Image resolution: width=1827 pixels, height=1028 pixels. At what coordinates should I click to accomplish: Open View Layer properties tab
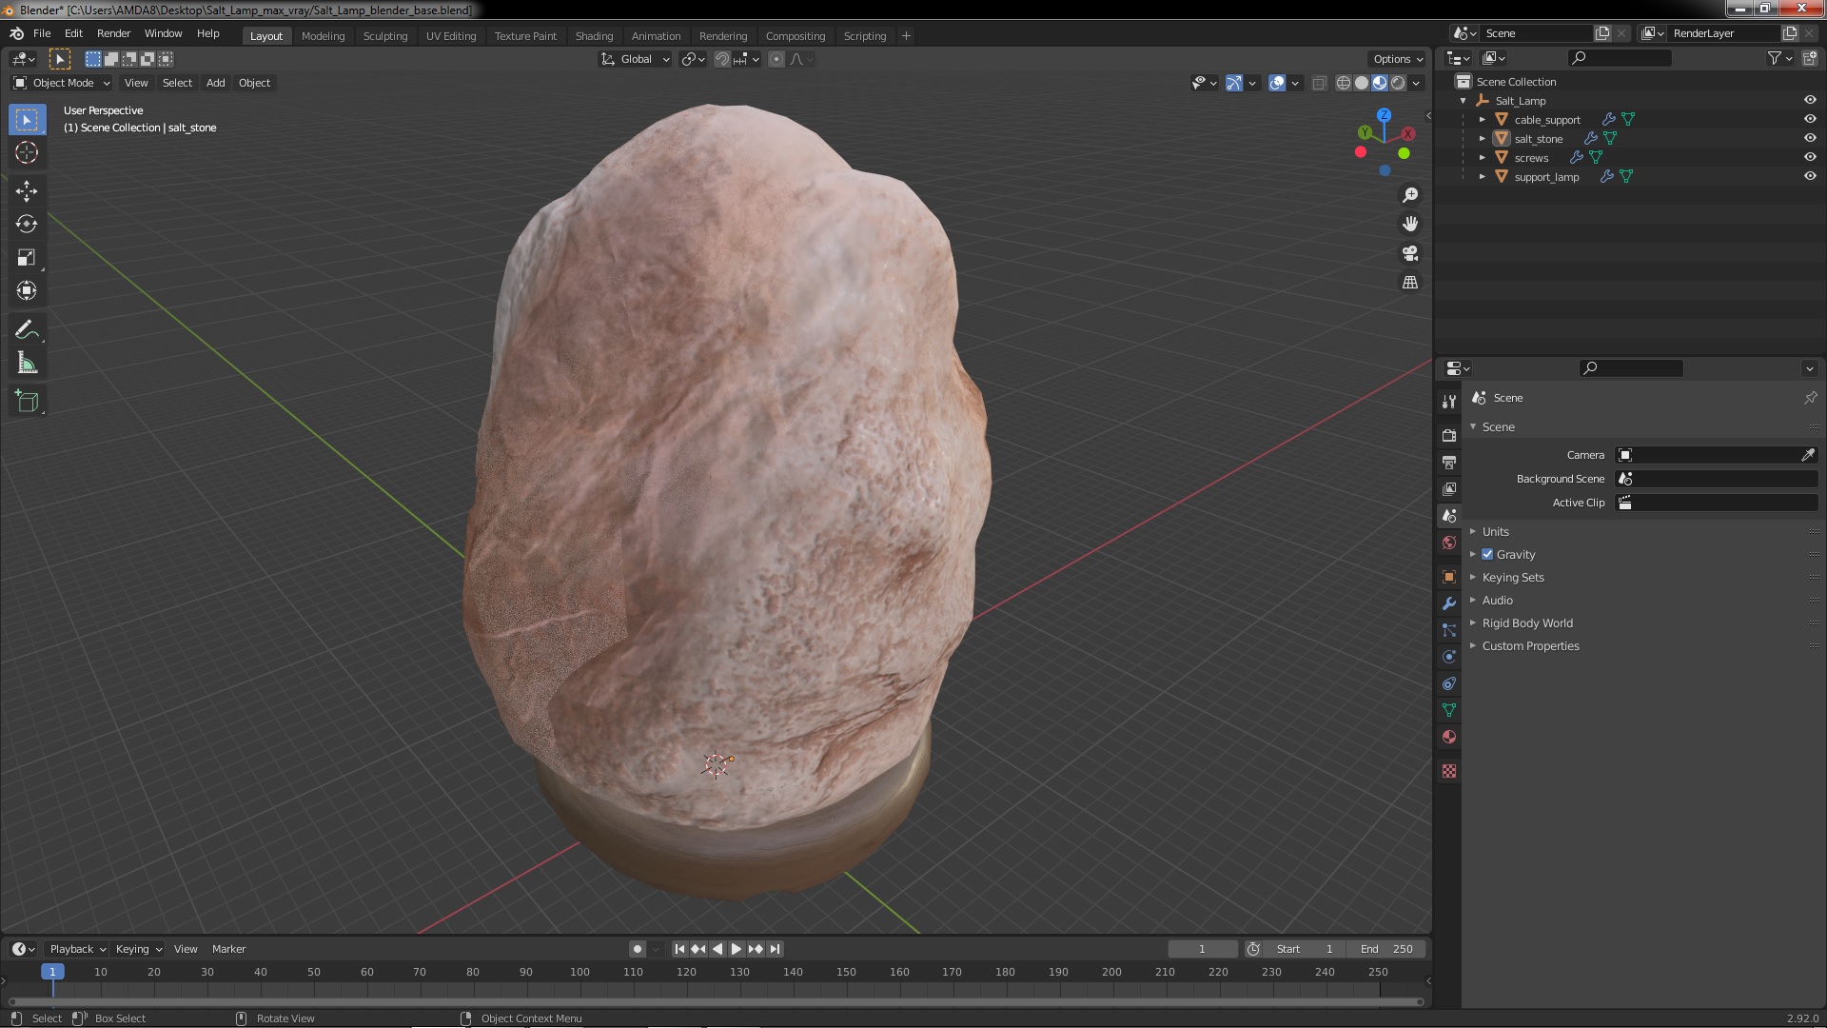pyautogui.click(x=1448, y=488)
